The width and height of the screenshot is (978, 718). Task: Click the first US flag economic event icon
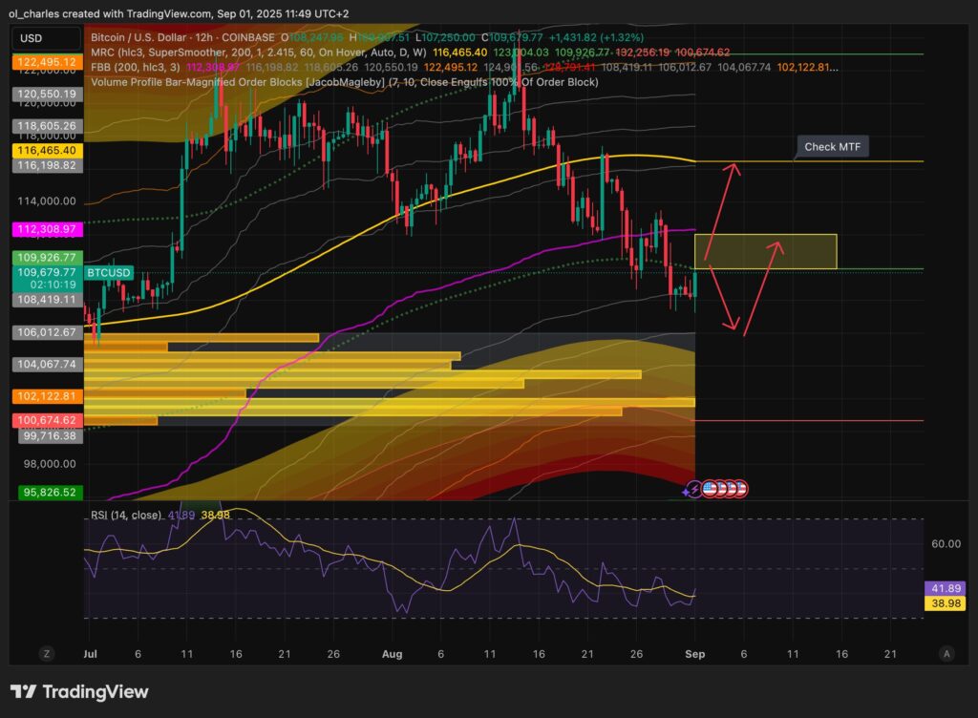pos(709,489)
